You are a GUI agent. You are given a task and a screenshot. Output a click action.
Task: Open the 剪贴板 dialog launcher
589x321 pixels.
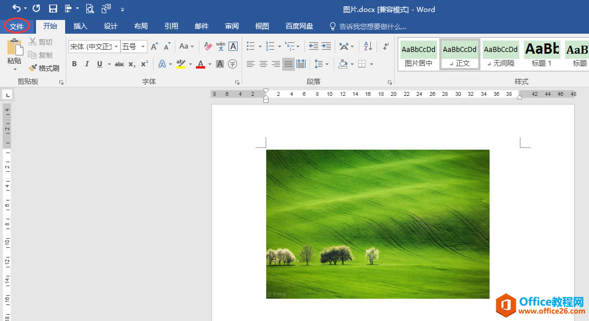coord(61,83)
